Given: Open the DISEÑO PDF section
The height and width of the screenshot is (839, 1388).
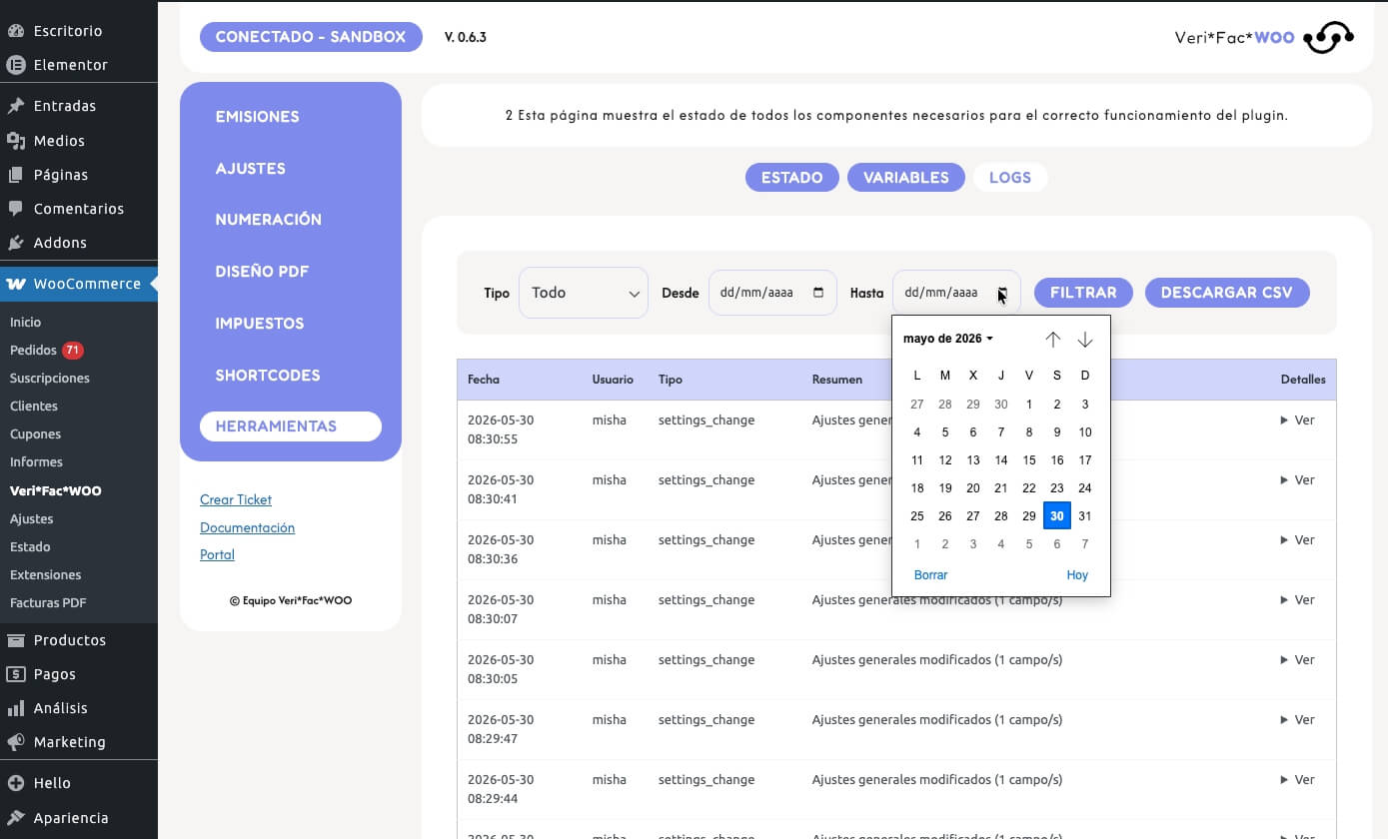Looking at the screenshot, I should (262, 272).
